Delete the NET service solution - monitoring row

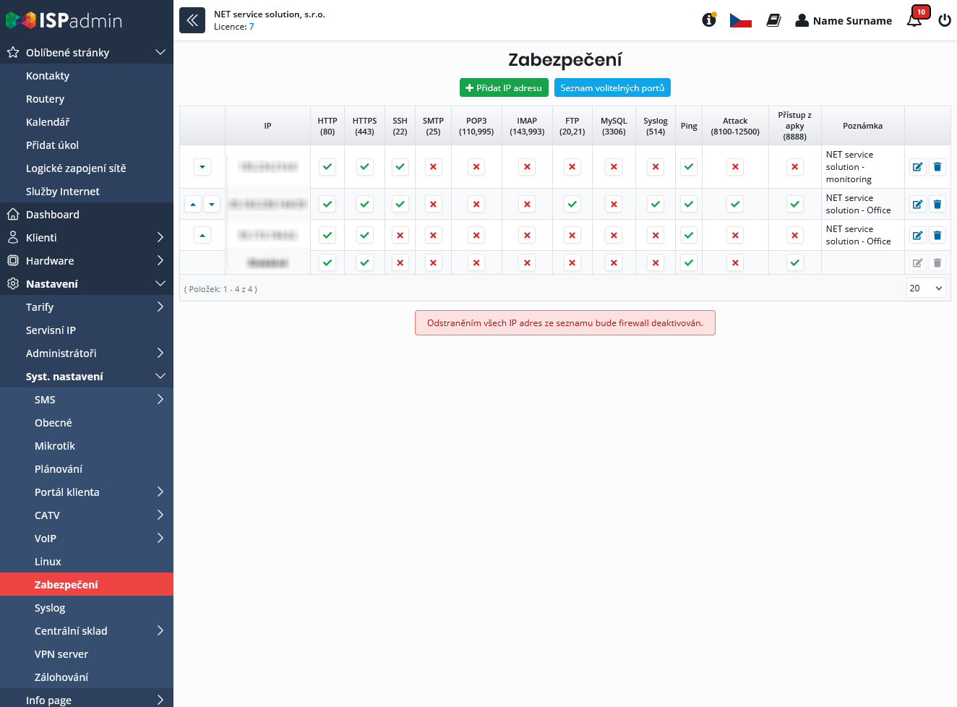937,167
